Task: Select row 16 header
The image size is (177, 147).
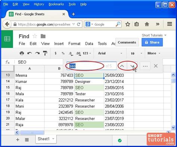Action: pos(8,94)
